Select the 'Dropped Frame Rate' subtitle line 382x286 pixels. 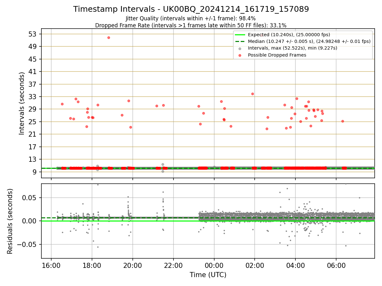pos(191,25)
